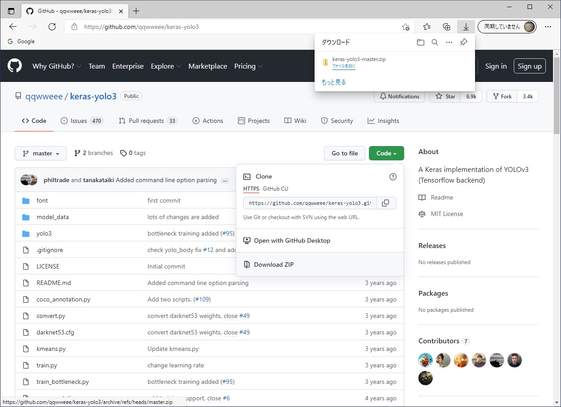Click Go to file button
Screen dimensions: 561x407
(344, 153)
